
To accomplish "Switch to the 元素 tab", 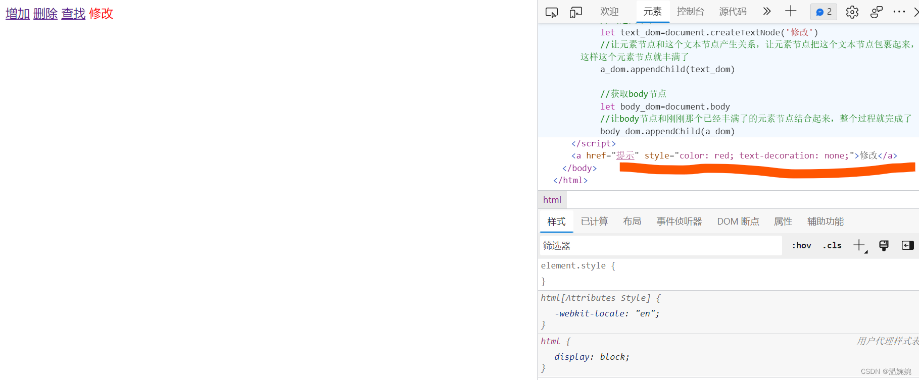I will click(x=653, y=12).
